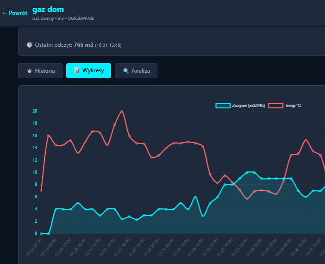Screen dimensions: 325x264
Task: Click the left arrow before Powrót
Action: (x=5, y=13)
